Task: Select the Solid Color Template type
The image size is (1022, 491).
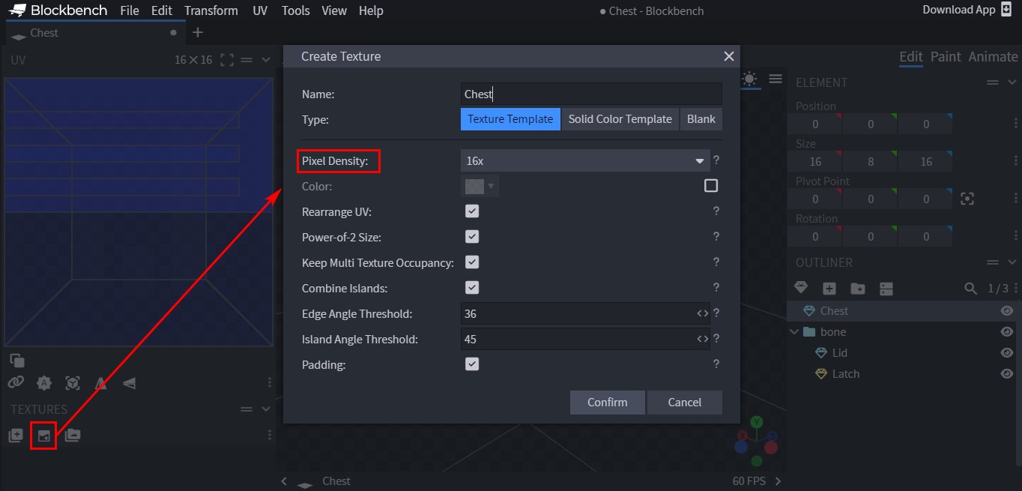Action: 620,119
